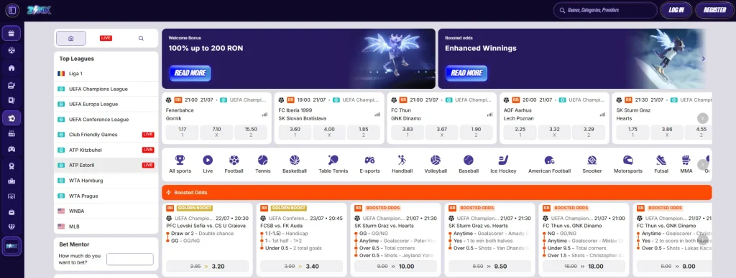The height and width of the screenshot is (278, 736).
Task: Open the diamond VIP sidebar icon
Action: (x=11, y=226)
